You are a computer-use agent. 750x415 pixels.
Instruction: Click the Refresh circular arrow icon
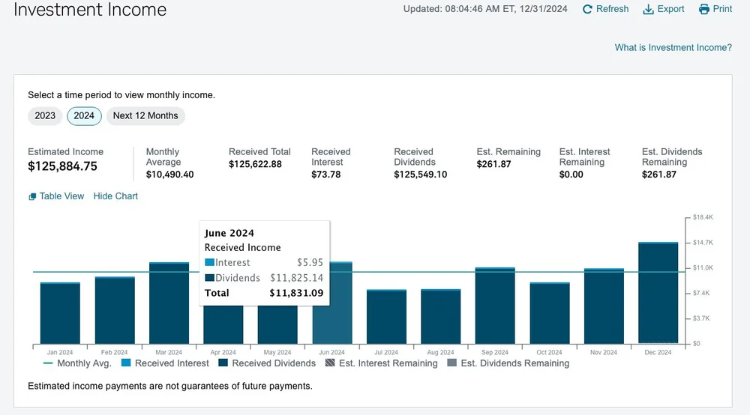pos(587,9)
